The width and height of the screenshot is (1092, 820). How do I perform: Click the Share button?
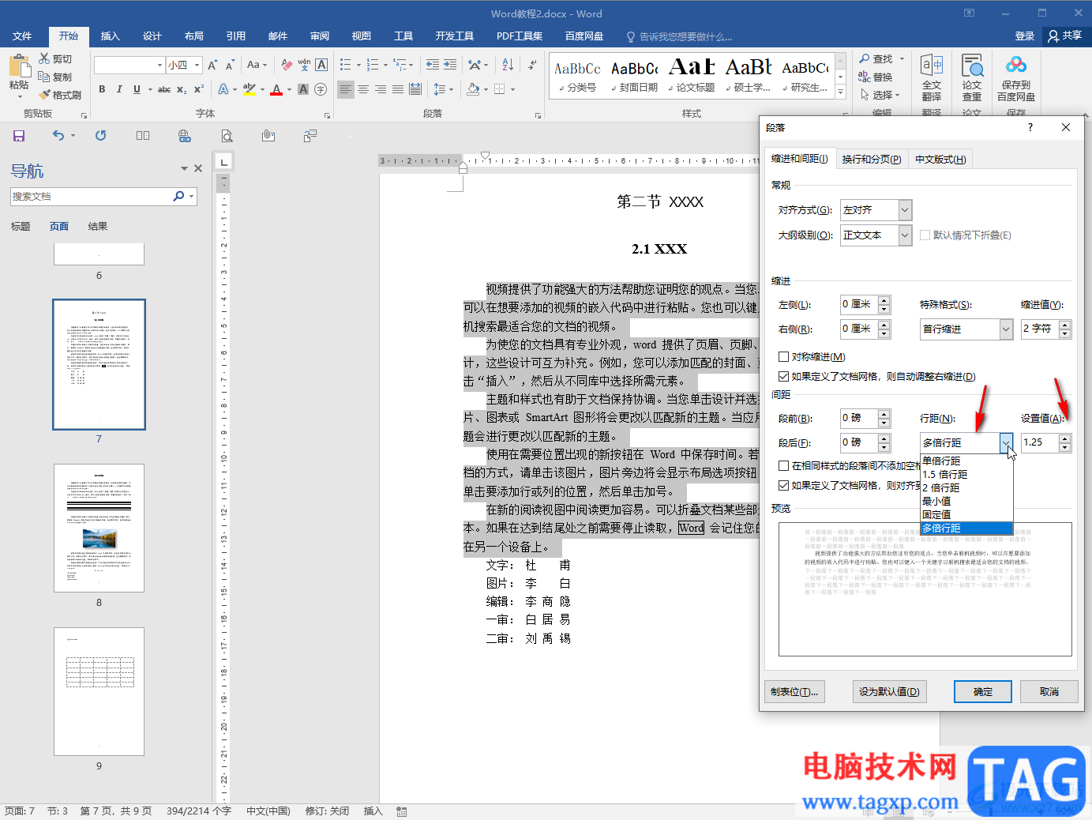point(1064,36)
